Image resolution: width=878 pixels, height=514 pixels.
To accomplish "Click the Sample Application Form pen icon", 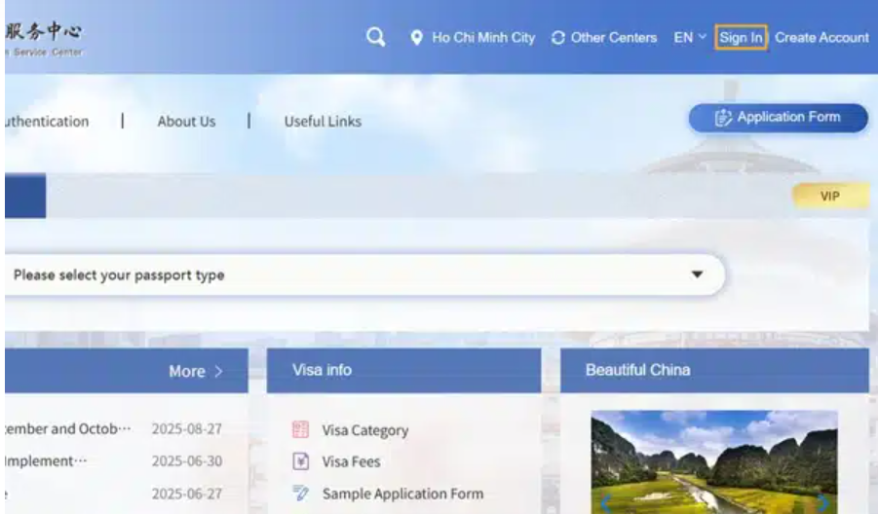I will coord(301,494).
